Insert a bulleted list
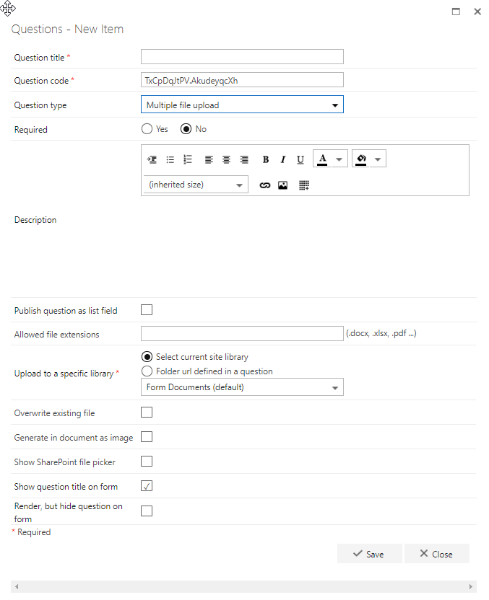The image size is (489, 600). click(x=170, y=159)
